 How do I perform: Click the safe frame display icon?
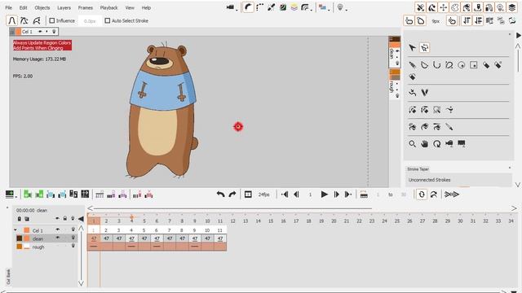[x=248, y=195]
